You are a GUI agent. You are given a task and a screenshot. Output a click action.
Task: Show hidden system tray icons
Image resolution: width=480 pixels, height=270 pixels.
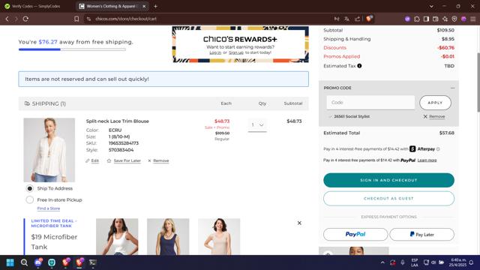[x=382, y=262]
